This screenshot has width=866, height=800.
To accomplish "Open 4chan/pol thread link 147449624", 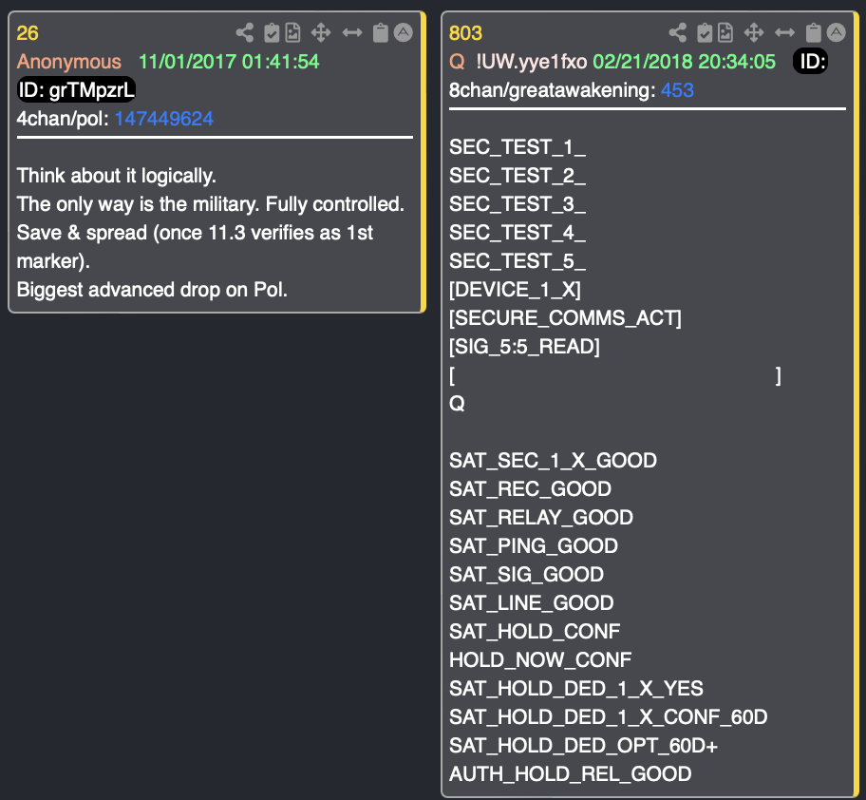I will click(x=164, y=119).
